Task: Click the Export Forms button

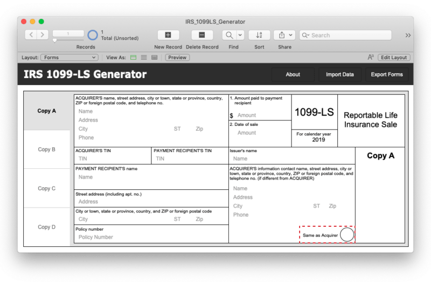Action: click(387, 74)
